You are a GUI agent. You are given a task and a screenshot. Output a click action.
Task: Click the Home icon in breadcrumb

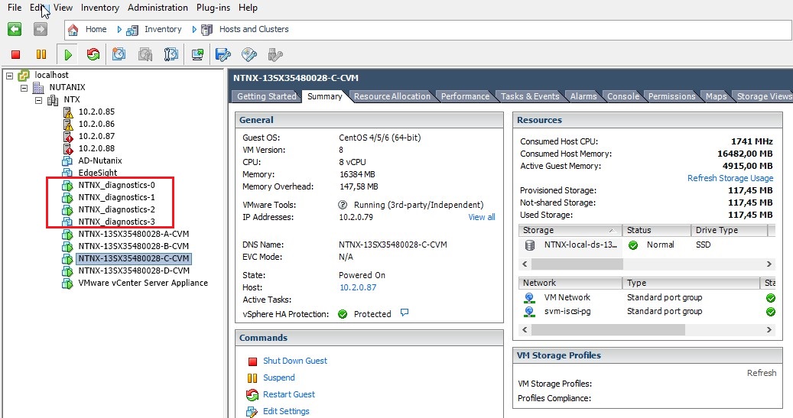(x=74, y=30)
